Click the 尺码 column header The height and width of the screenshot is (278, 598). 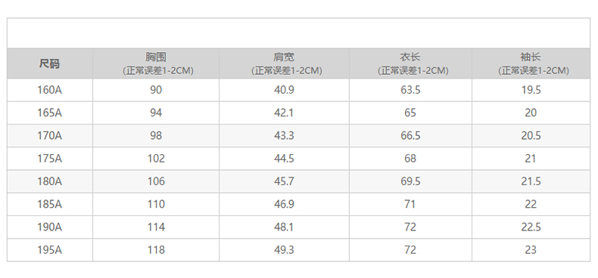point(49,63)
